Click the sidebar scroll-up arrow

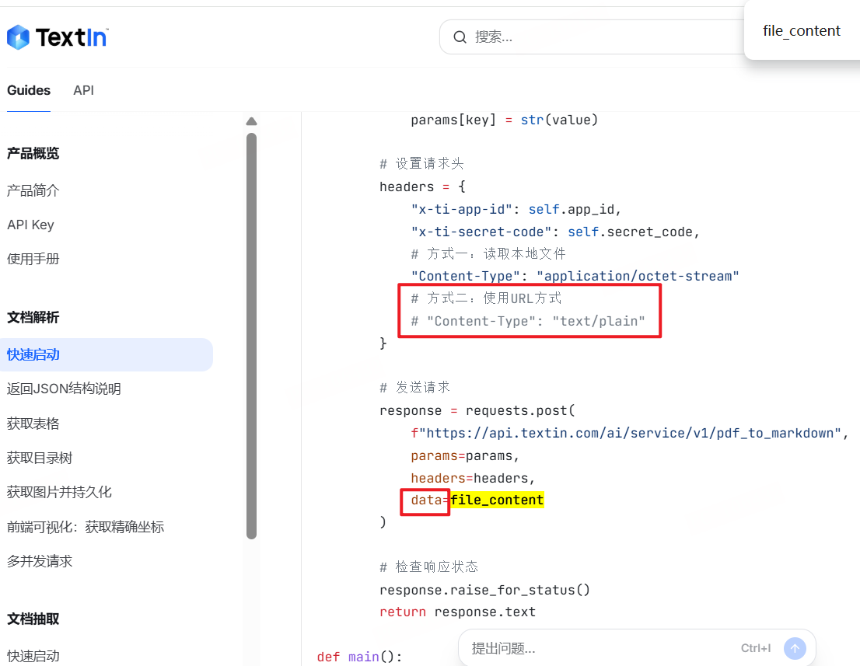252,121
